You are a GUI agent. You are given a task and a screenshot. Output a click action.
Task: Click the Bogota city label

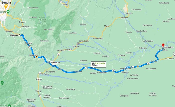pos(6,3)
